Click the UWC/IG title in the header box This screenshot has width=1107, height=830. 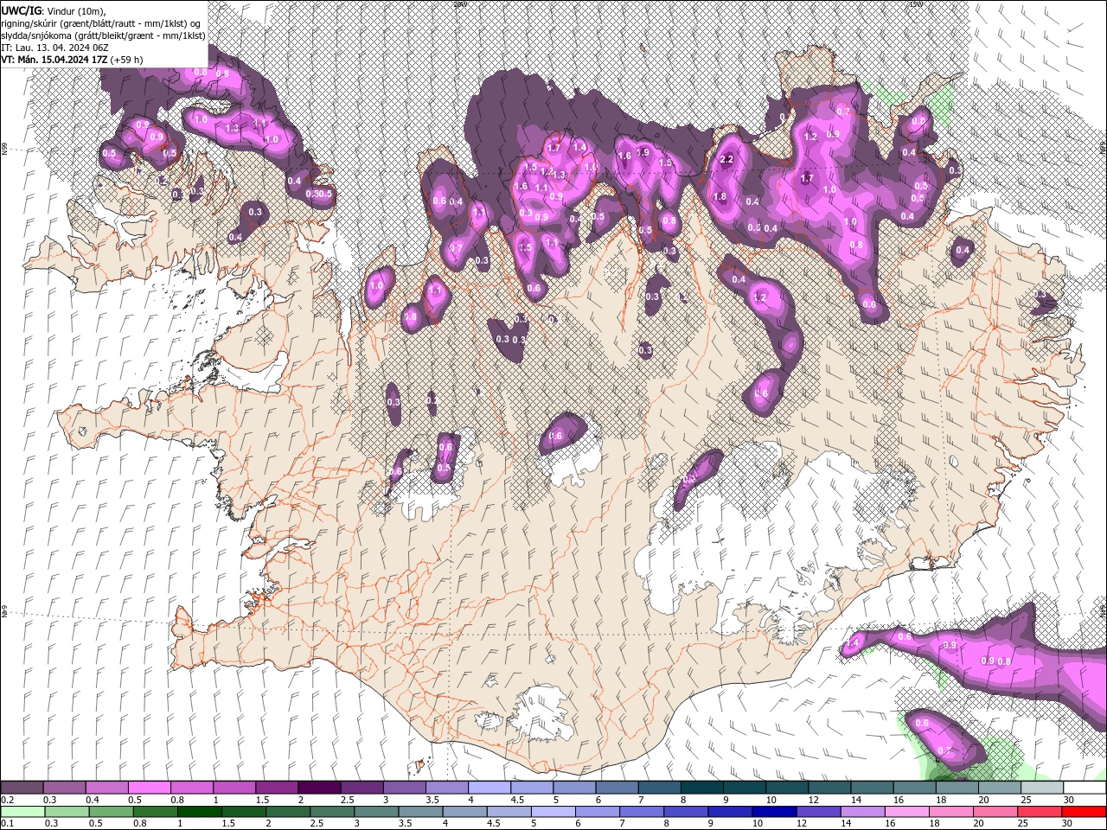(x=21, y=10)
